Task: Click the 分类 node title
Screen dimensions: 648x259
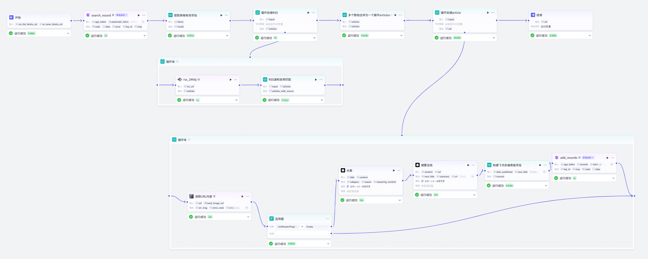Action: coord(349,171)
